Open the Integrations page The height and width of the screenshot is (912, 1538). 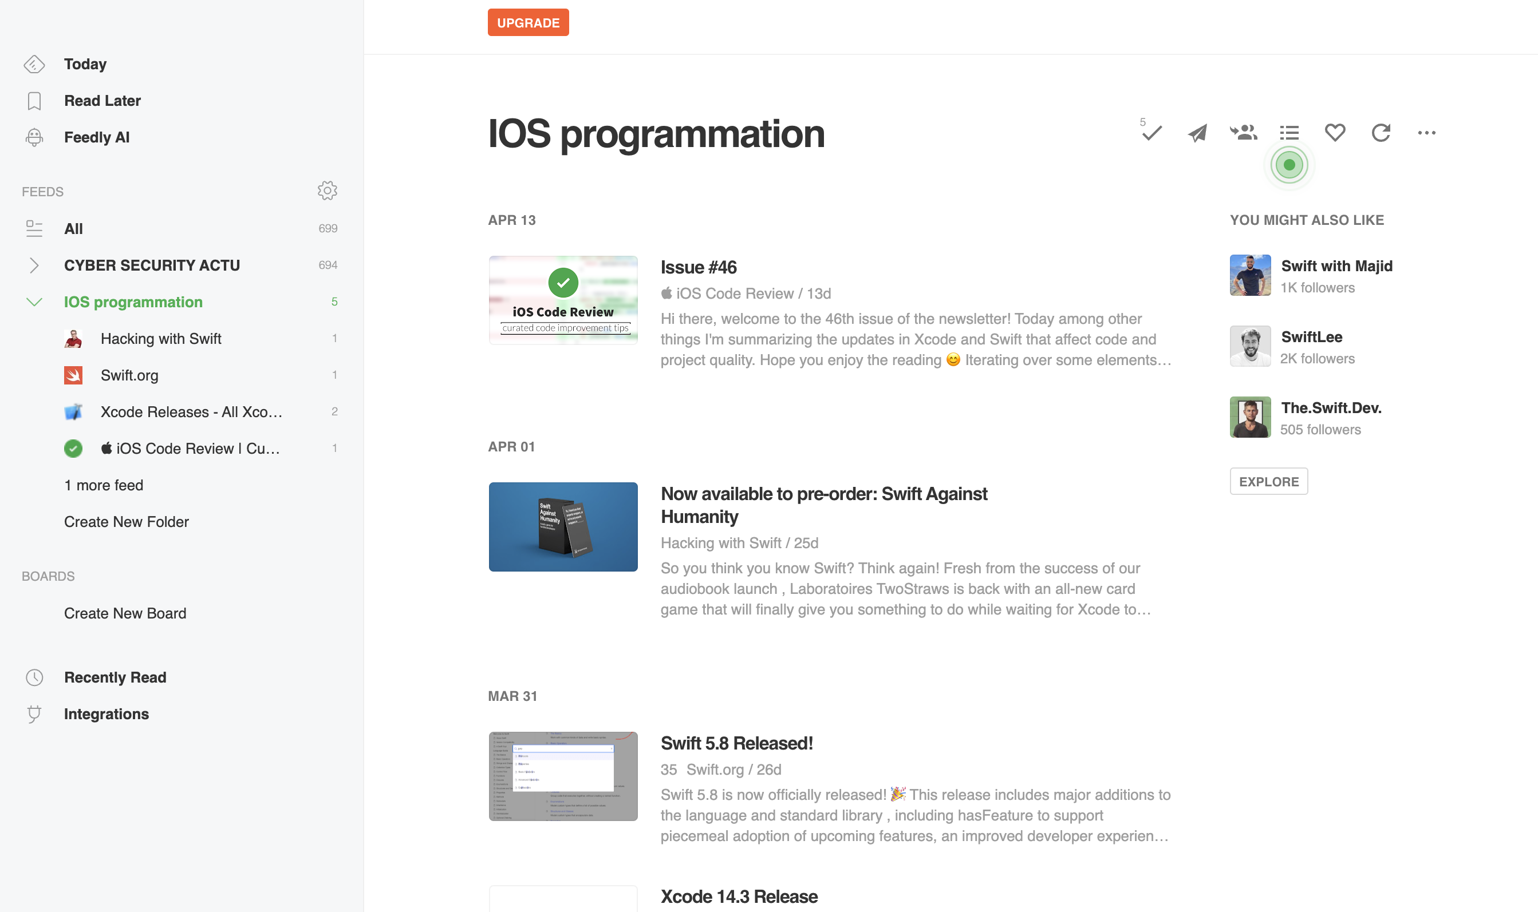click(x=107, y=714)
